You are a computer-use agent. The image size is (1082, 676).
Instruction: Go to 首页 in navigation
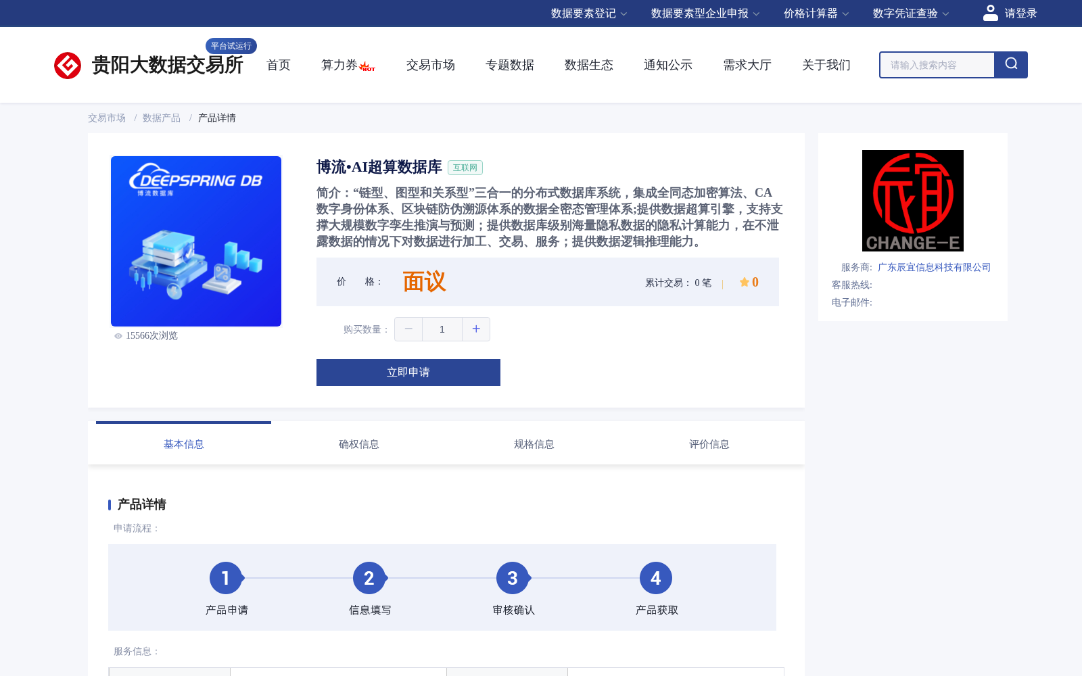pos(279,65)
